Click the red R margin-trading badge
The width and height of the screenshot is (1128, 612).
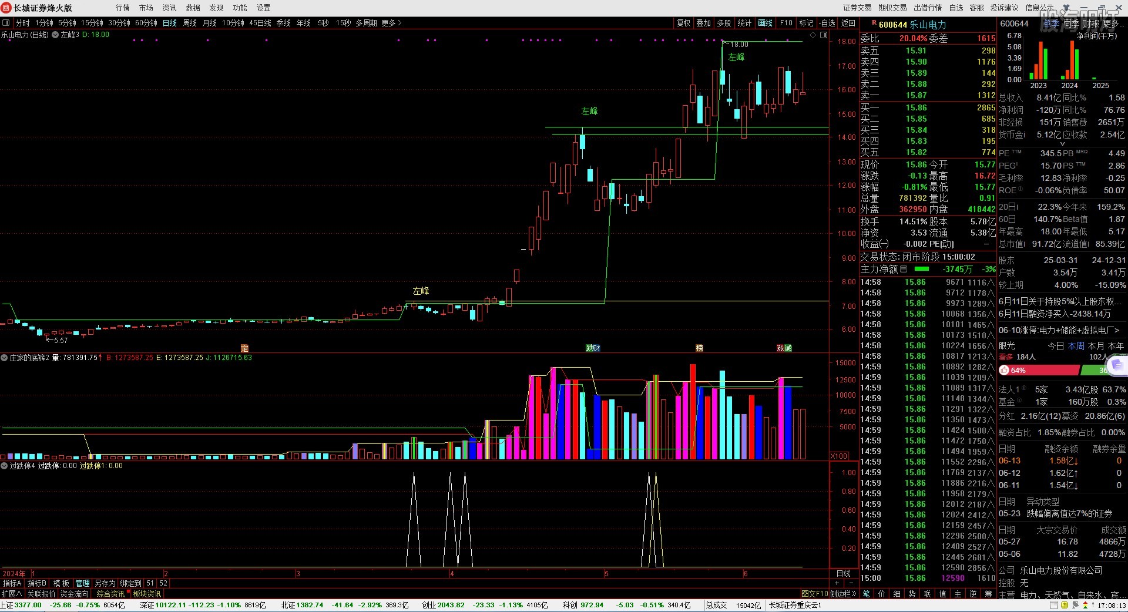pos(874,23)
